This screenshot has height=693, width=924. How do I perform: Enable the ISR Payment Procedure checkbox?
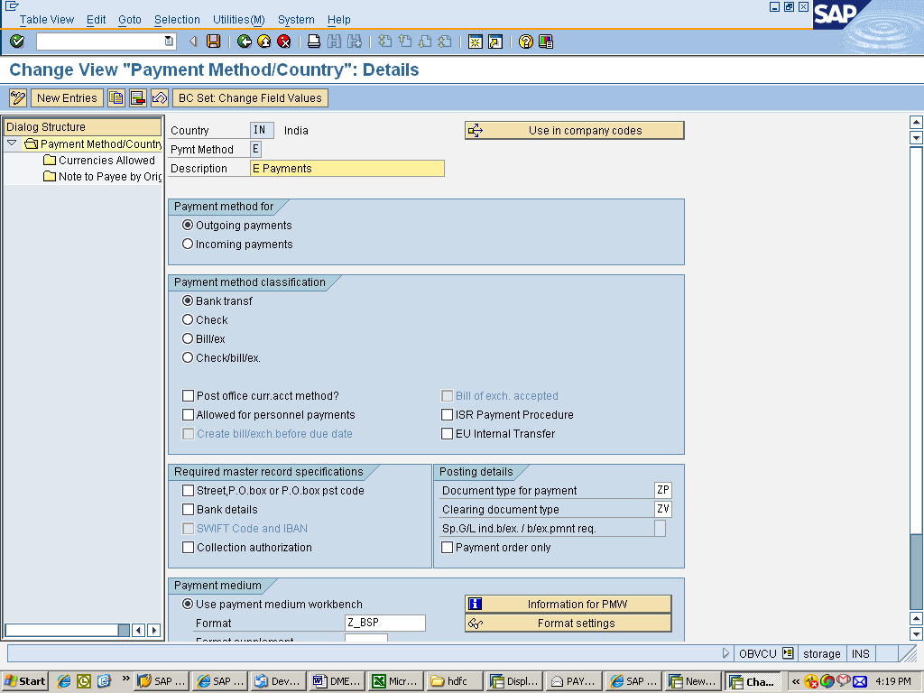tap(447, 414)
